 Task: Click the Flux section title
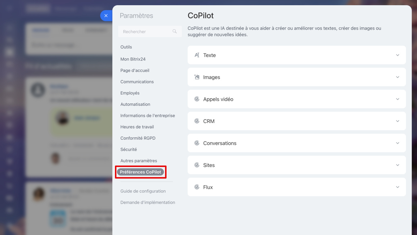[208, 187]
